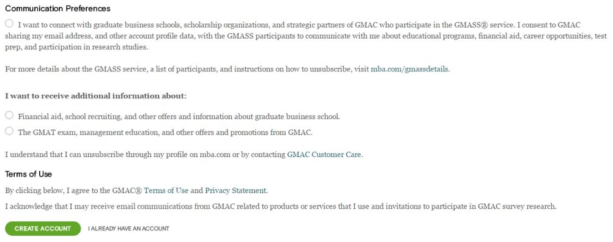Open the GMAC Customer Care link

coord(324,155)
